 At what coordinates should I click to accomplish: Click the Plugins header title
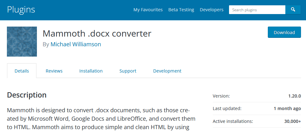click(x=21, y=9)
